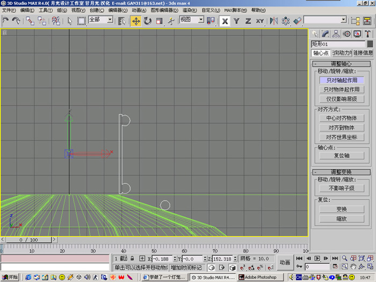Viewport: 376px width, 282px height.
Task: Click the 对齐到物体 button
Action: pyautogui.click(x=342, y=128)
